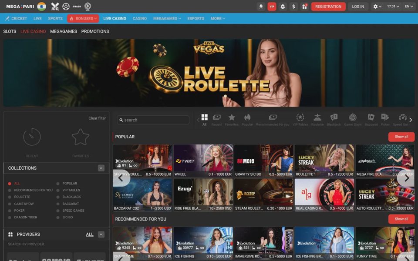Open the football icon in header

pyautogui.click(x=66, y=7)
